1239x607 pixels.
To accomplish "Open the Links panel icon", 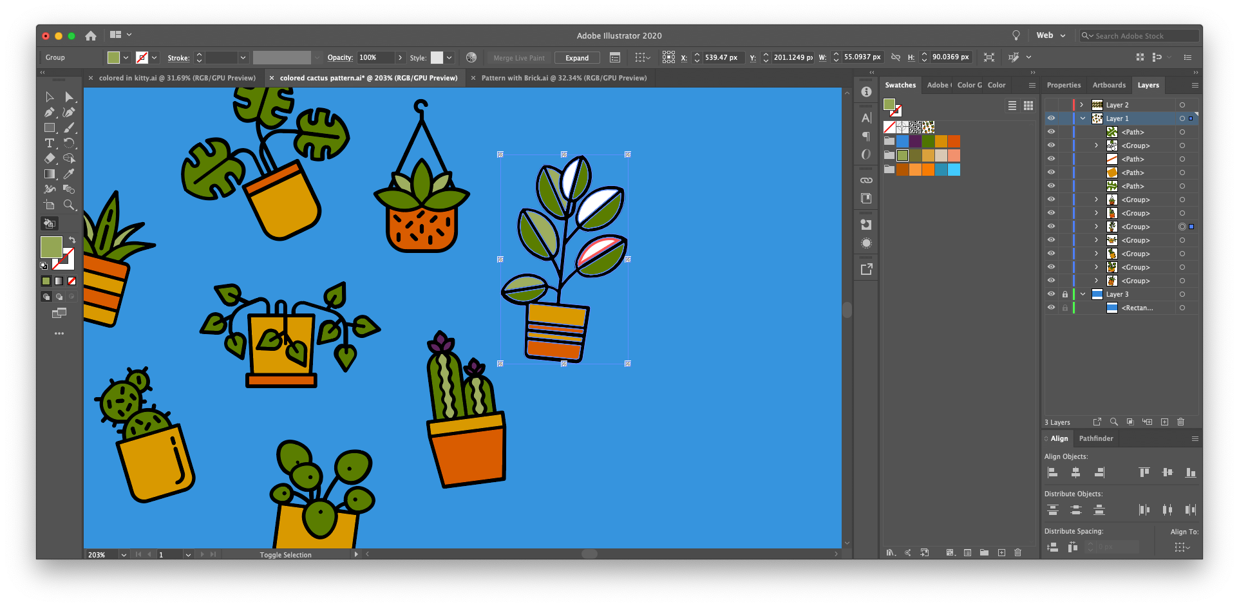I will (x=866, y=180).
